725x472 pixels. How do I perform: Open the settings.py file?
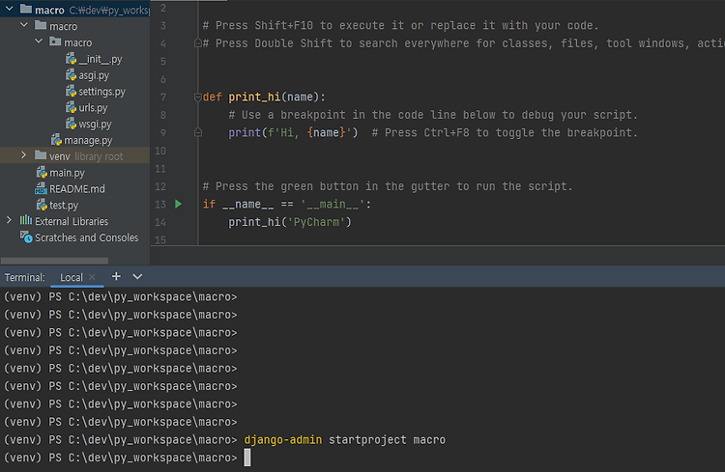click(x=101, y=92)
